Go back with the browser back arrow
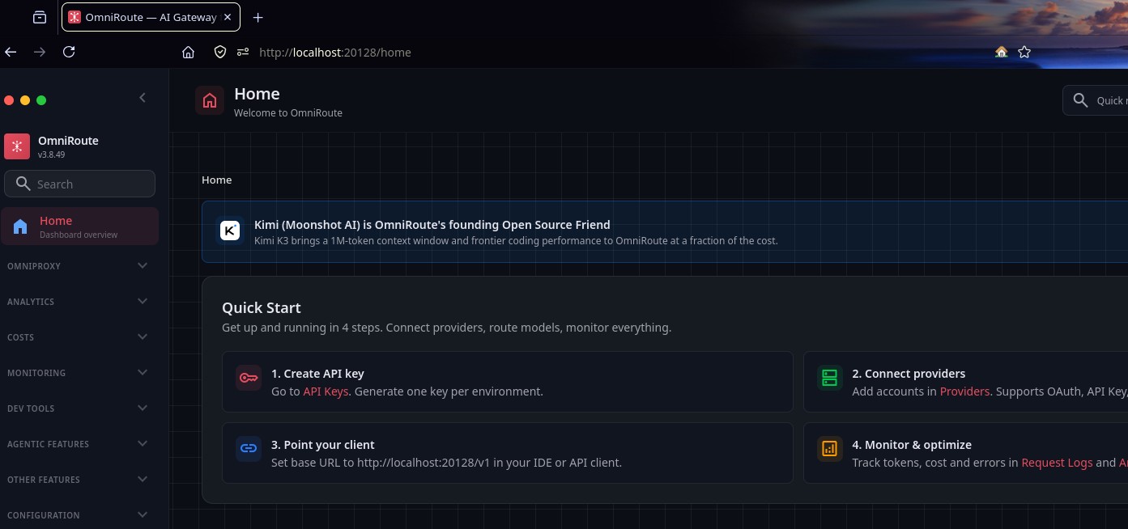 11,52
